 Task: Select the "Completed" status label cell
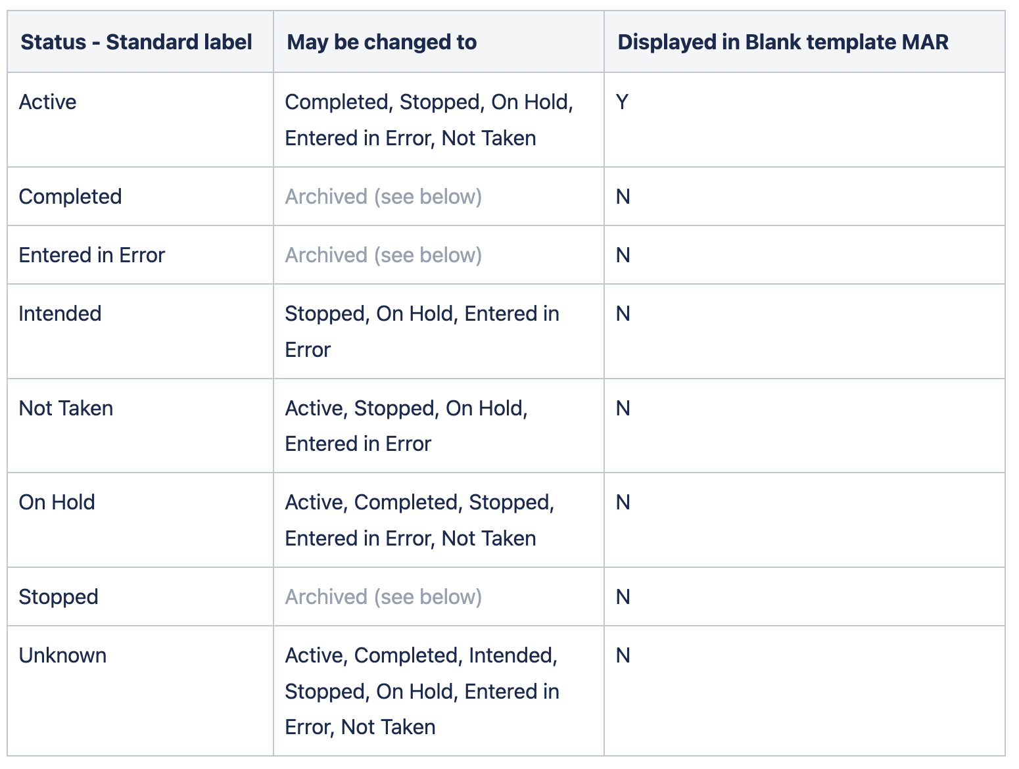click(70, 197)
